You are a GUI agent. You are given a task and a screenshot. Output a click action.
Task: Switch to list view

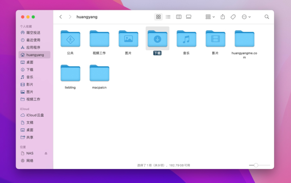click(168, 17)
